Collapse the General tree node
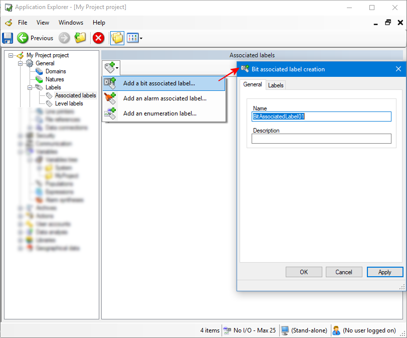Screen dimensions: 407x338 tap(21, 63)
